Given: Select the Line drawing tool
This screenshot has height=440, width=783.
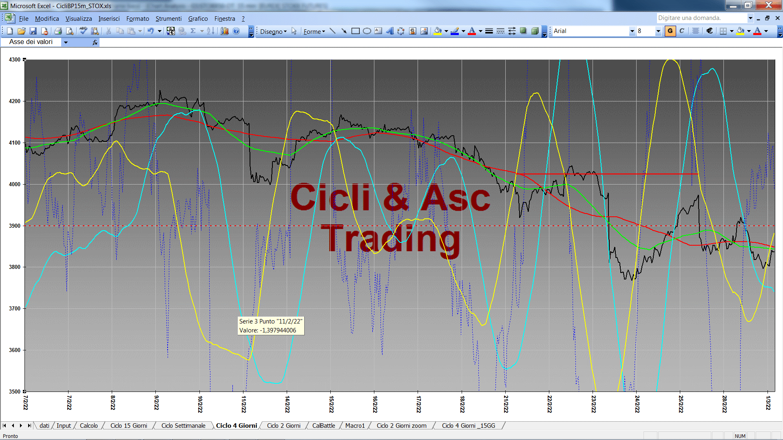Looking at the screenshot, I should (x=332, y=31).
